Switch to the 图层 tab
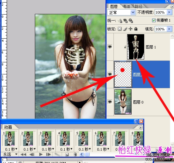Image resolution: width=174 pixels, height=163 pixels. click(x=114, y=6)
